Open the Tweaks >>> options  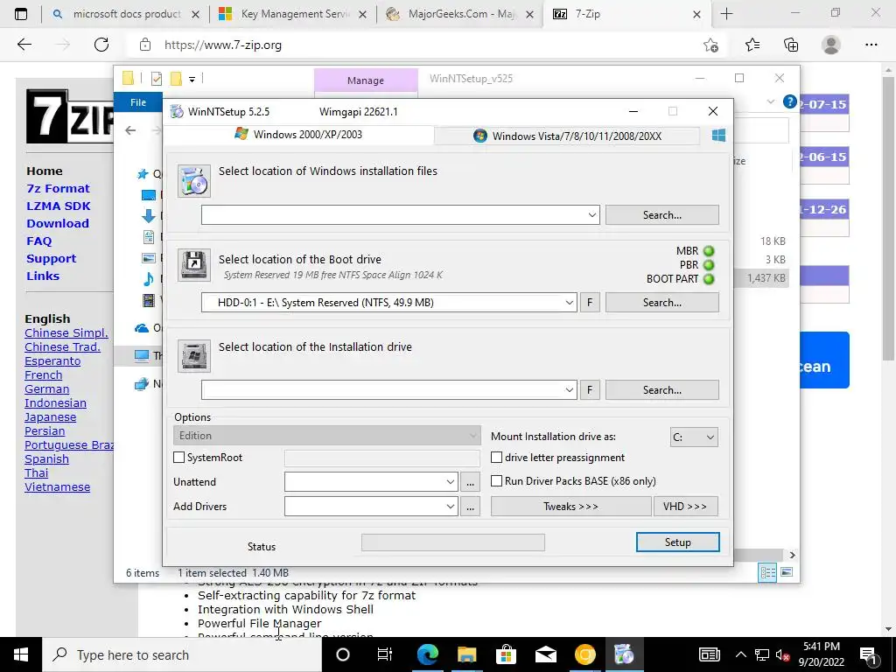570,507
